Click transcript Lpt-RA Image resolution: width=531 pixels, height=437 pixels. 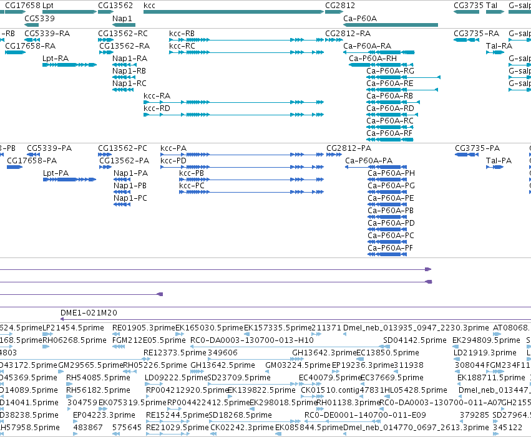(x=56, y=59)
